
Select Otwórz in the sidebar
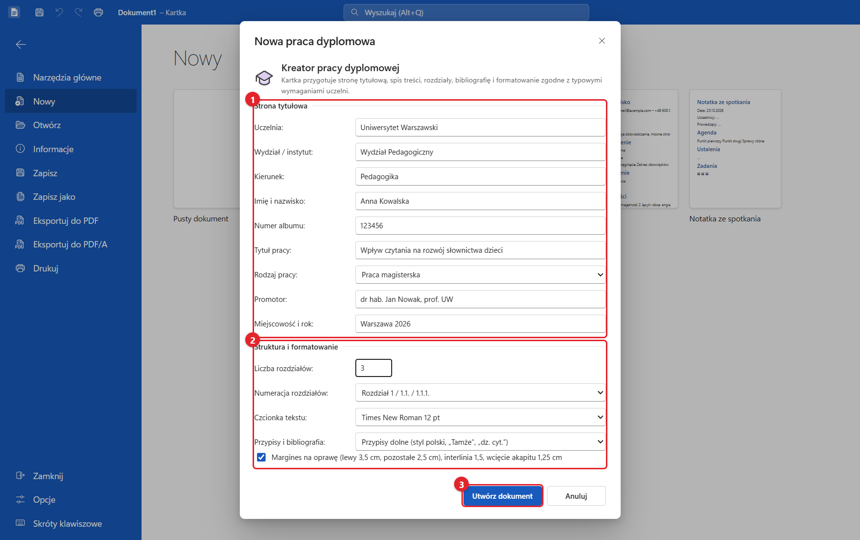click(x=71, y=125)
